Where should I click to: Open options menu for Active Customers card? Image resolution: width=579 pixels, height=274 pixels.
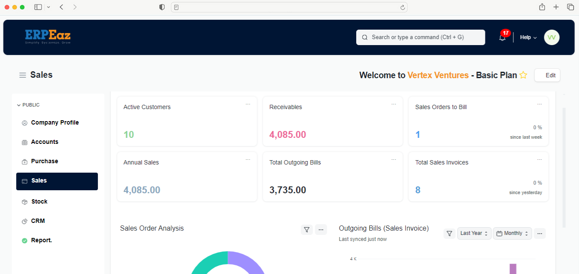248,104
